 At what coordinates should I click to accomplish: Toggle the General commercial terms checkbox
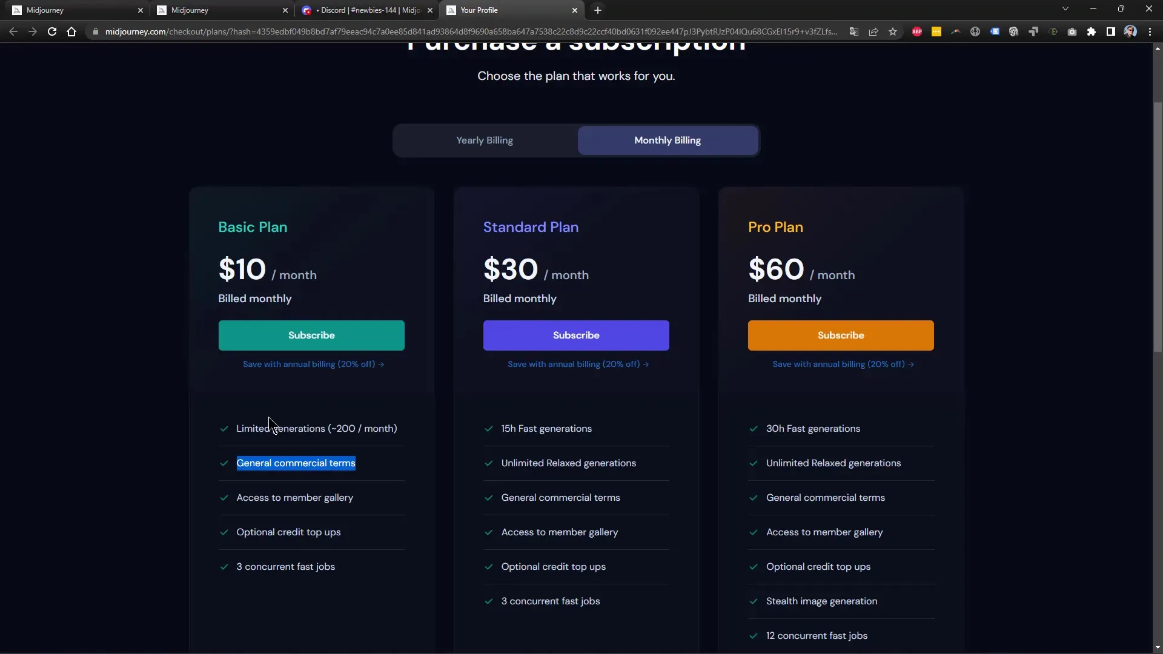[223, 463]
